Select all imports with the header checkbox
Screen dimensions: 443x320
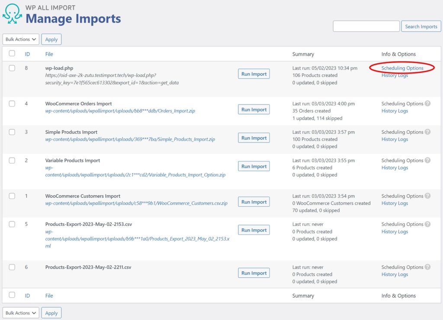click(12, 54)
